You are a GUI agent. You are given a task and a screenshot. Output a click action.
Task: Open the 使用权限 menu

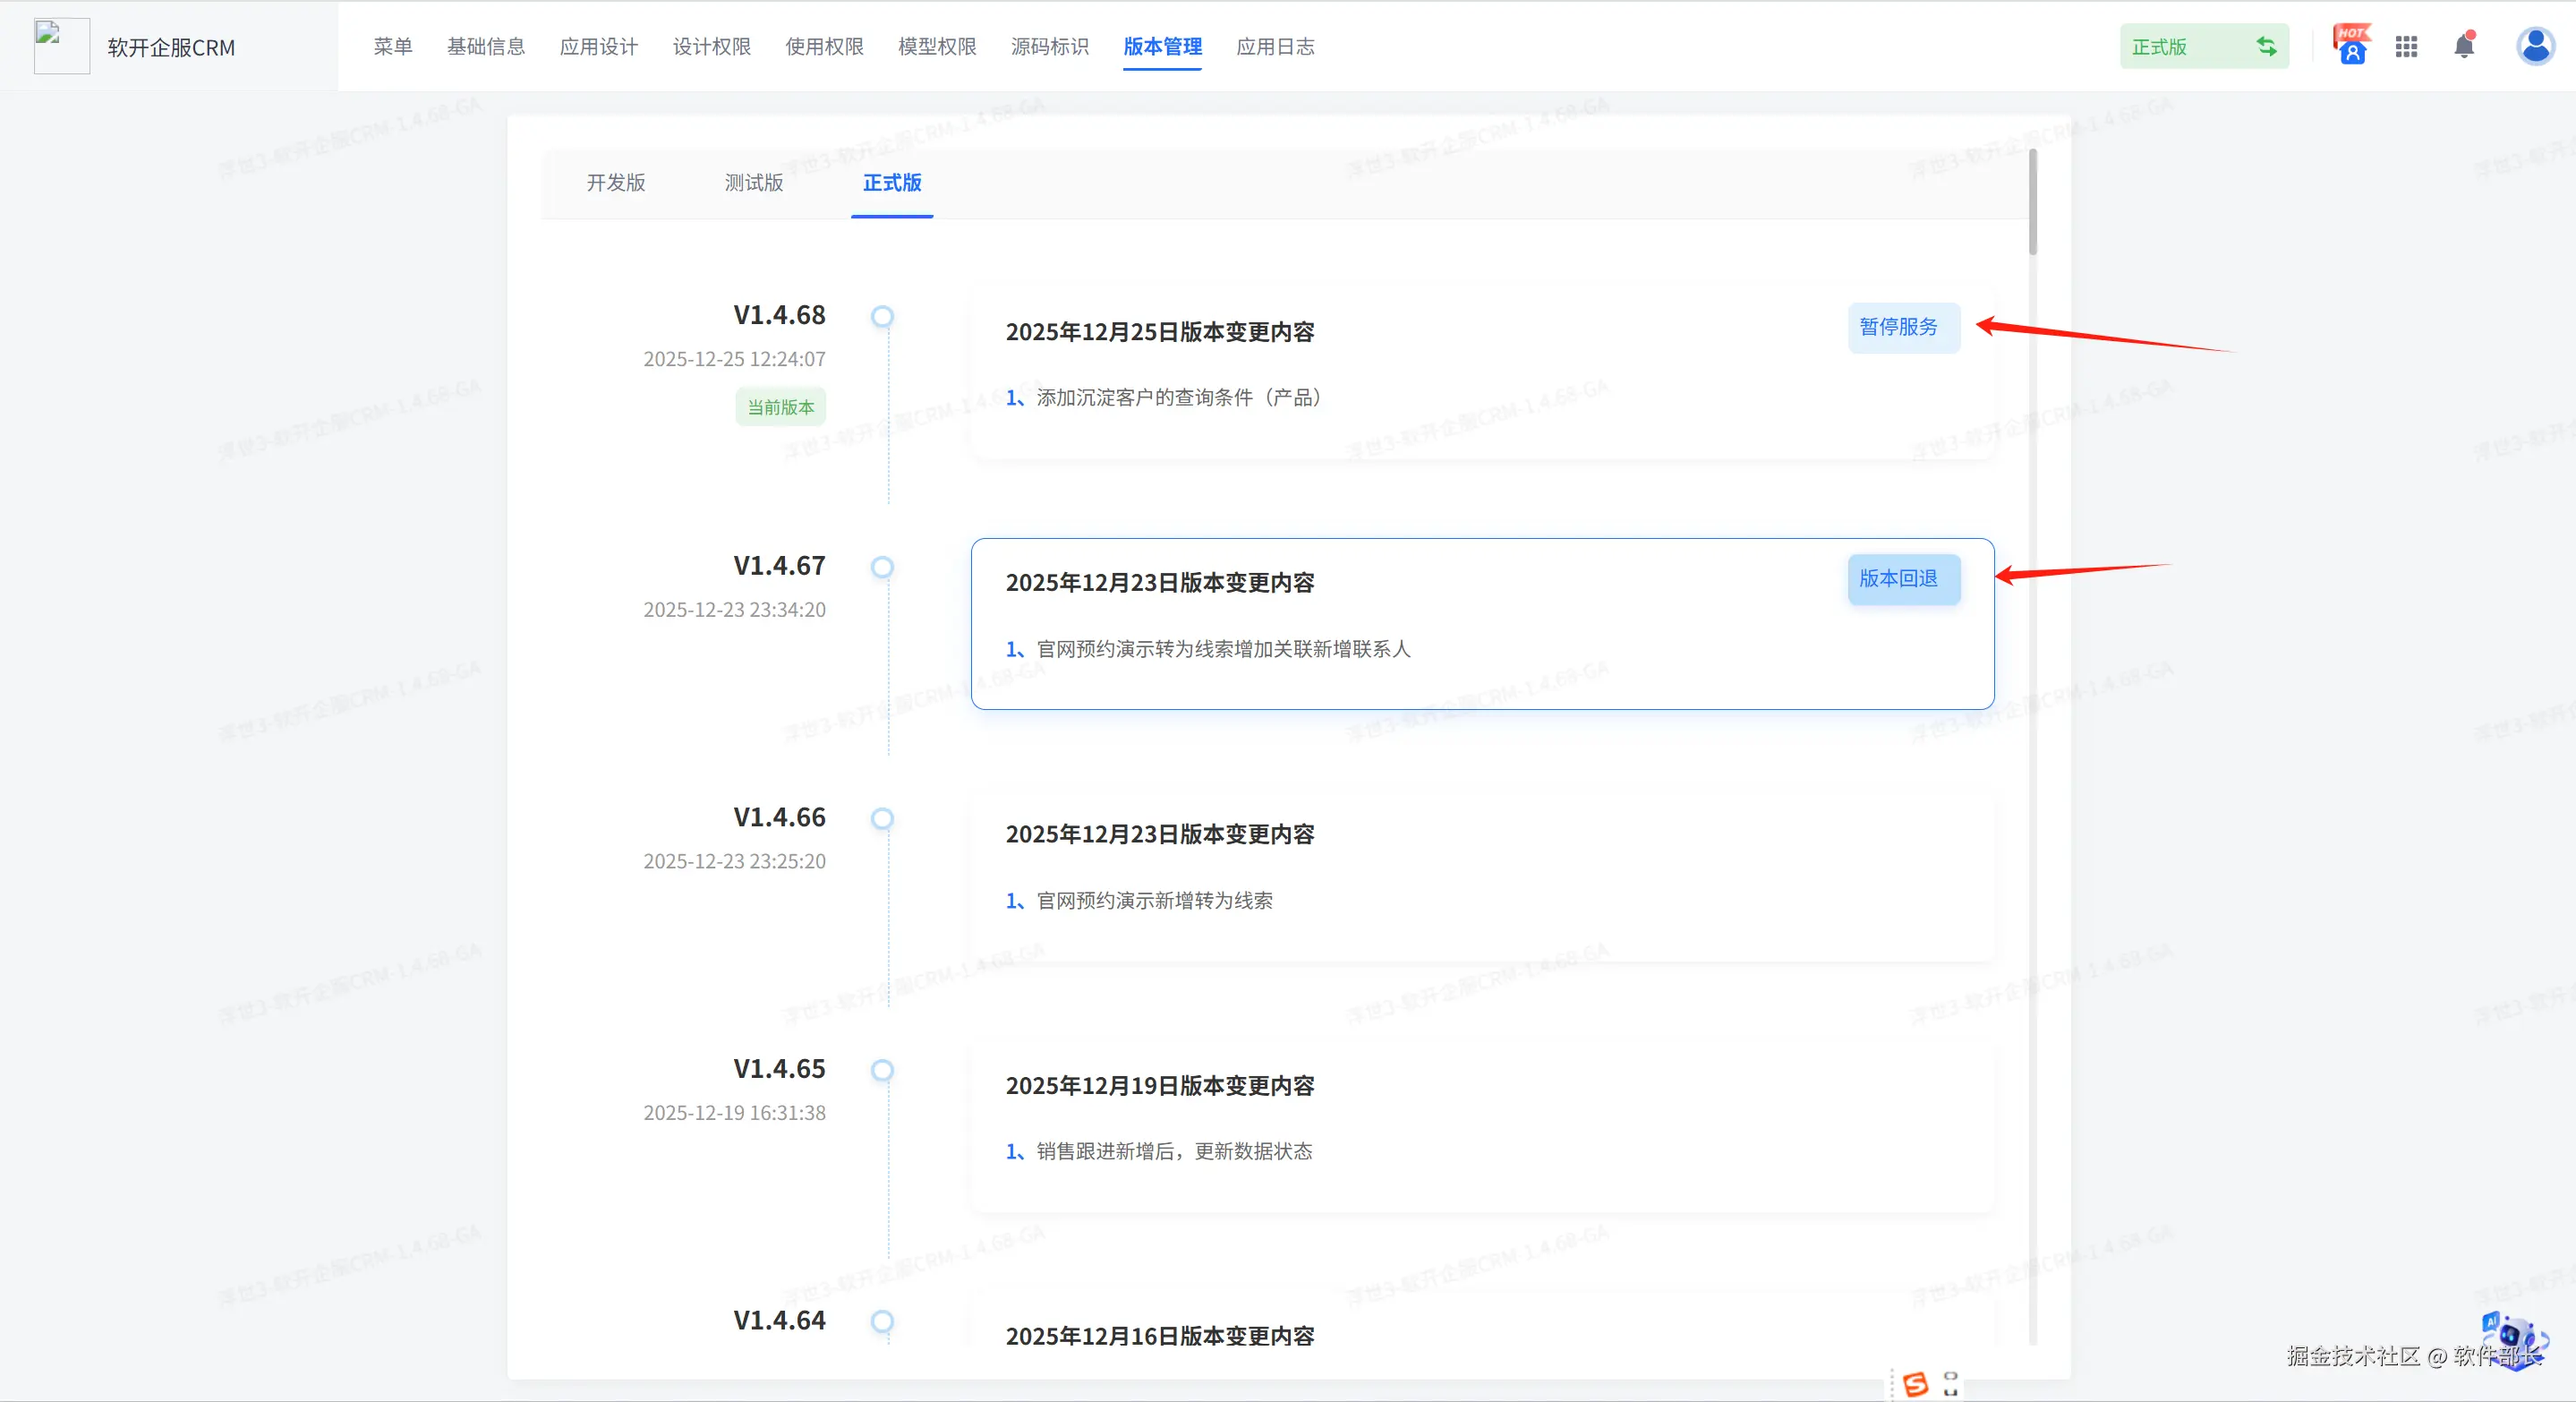click(x=824, y=47)
